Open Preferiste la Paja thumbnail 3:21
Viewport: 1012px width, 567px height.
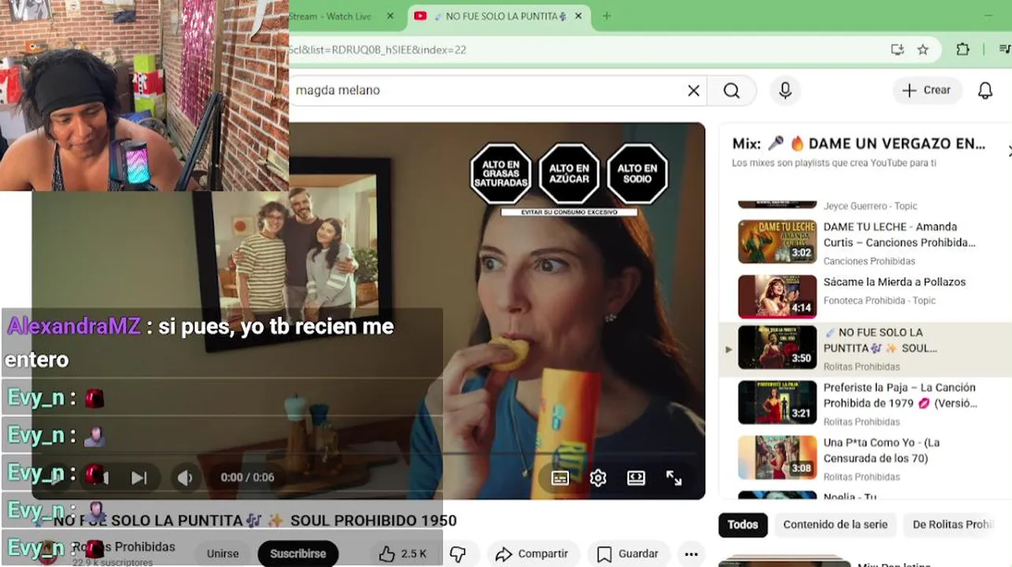(777, 402)
